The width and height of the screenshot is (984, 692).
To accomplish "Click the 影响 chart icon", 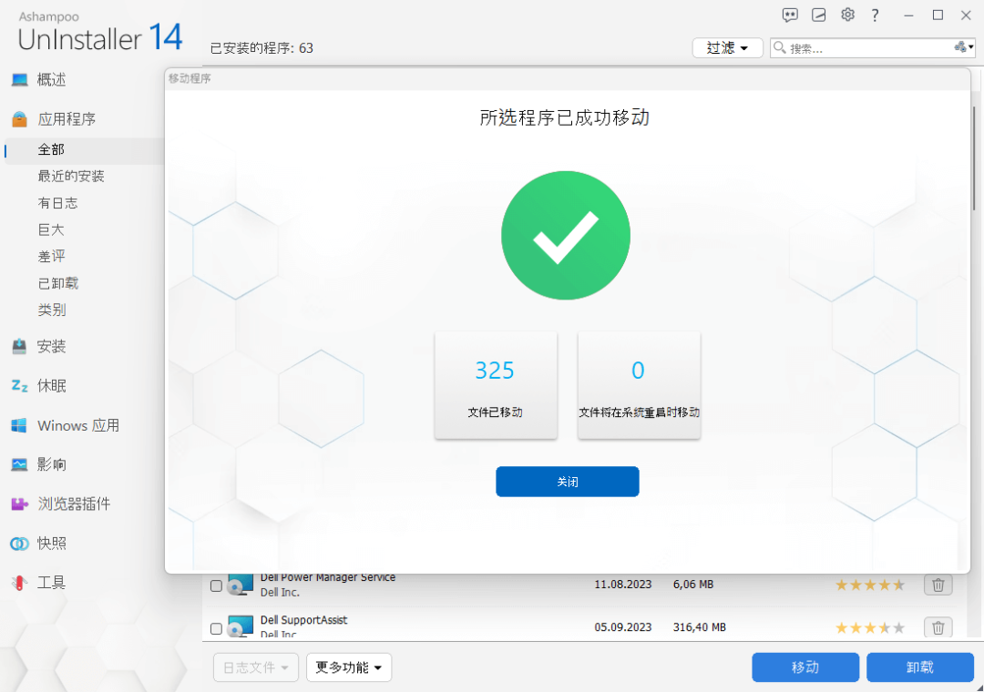I will (19, 464).
